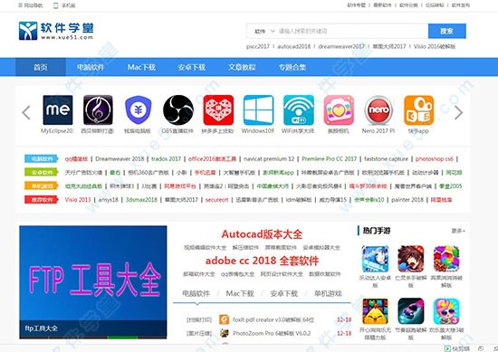The image size is (498, 352).
Task: Open the purple music note app icon
Action: coord(98,109)
